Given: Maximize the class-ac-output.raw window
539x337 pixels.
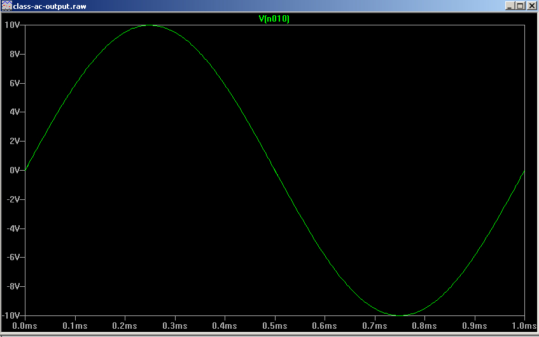Looking at the screenshot, I should click(521, 6).
